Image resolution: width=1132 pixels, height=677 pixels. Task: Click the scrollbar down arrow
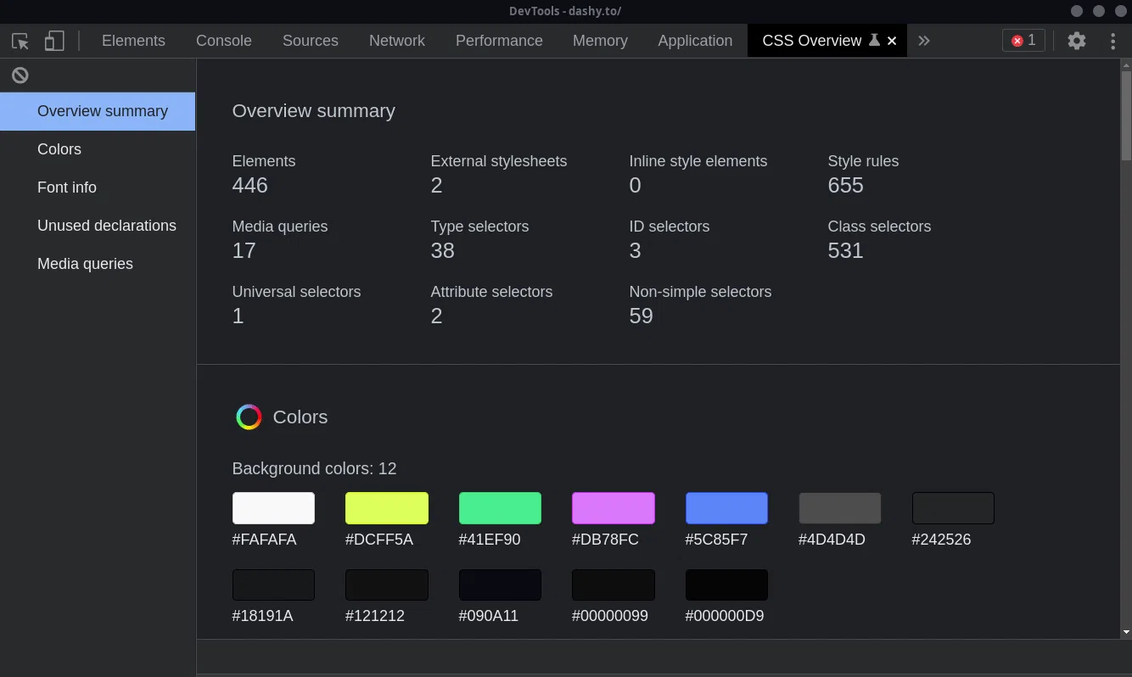pyautogui.click(x=1126, y=632)
